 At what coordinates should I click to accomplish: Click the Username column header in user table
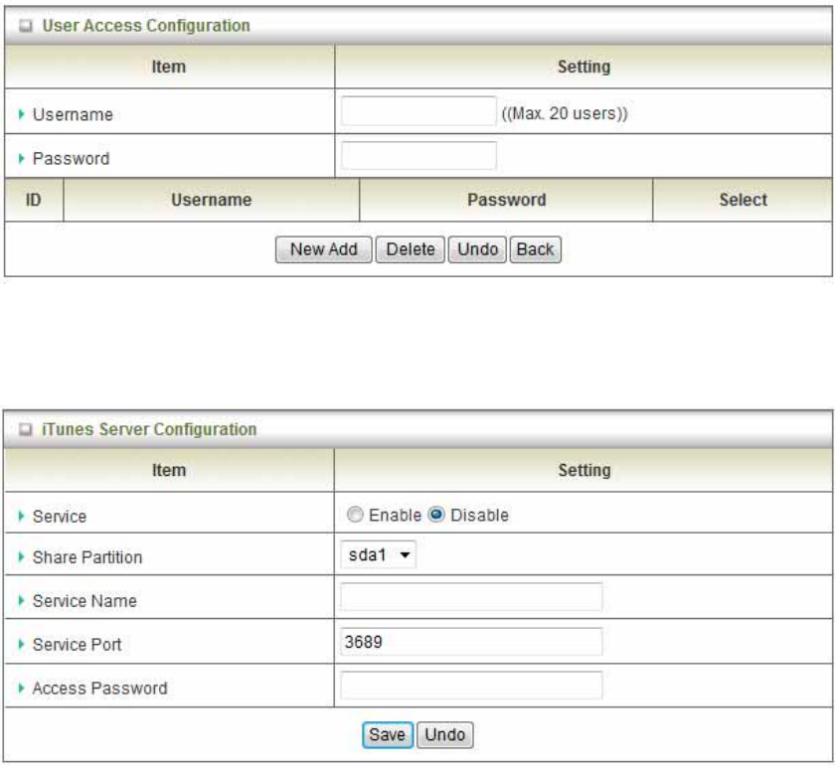click(x=211, y=200)
